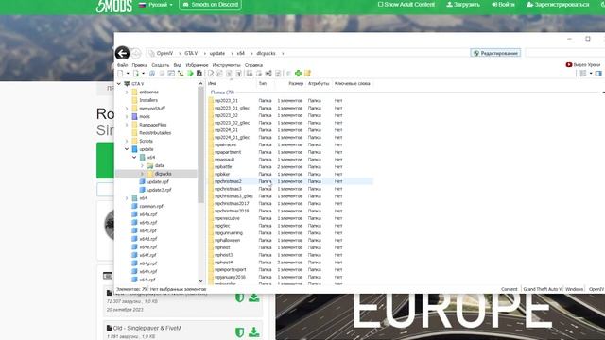Select the mpgunrunning folder row
This screenshot has width=605, height=340.
click(x=290, y=233)
